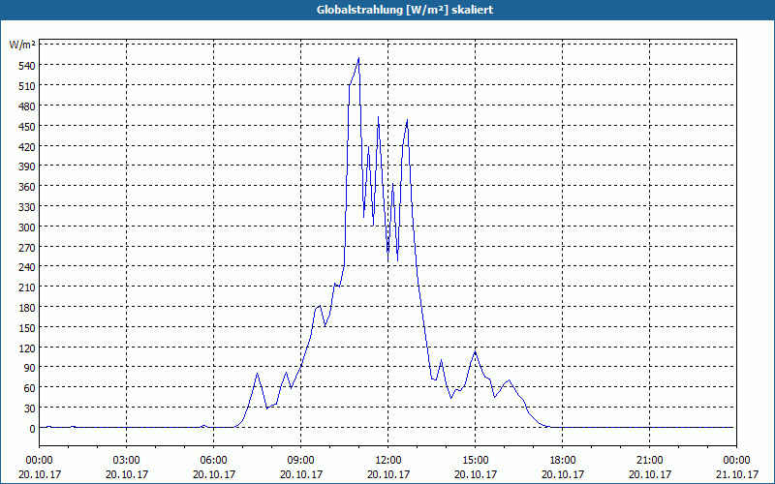Viewport: 775px width, 484px height.
Task: Click the 06:00 time axis label
Action: (x=213, y=461)
